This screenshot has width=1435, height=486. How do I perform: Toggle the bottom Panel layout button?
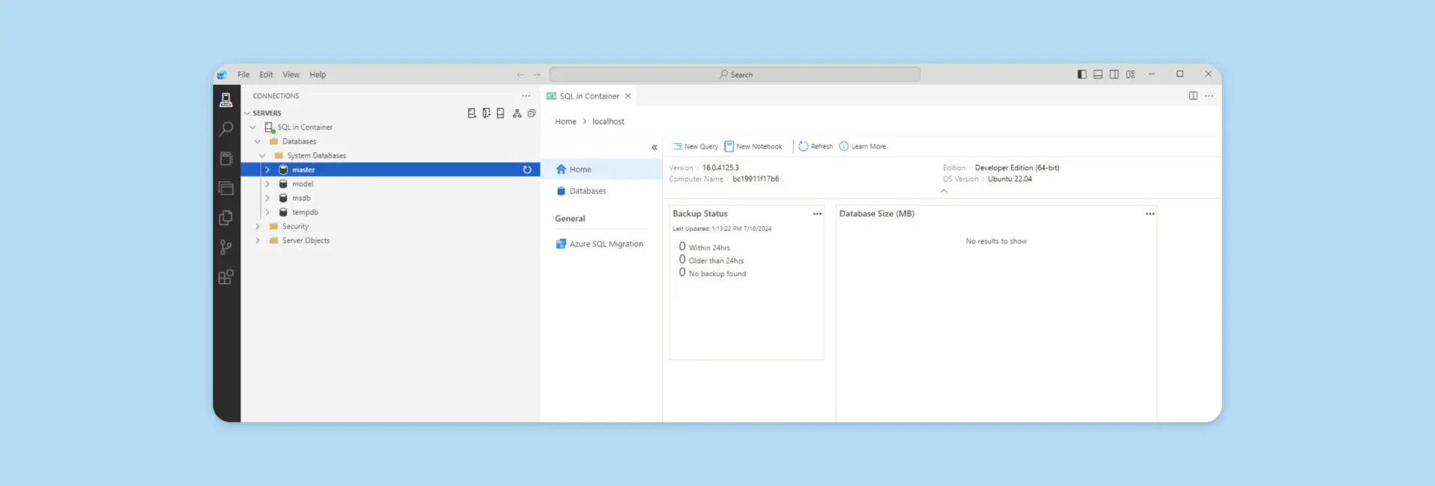[1098, 75]
